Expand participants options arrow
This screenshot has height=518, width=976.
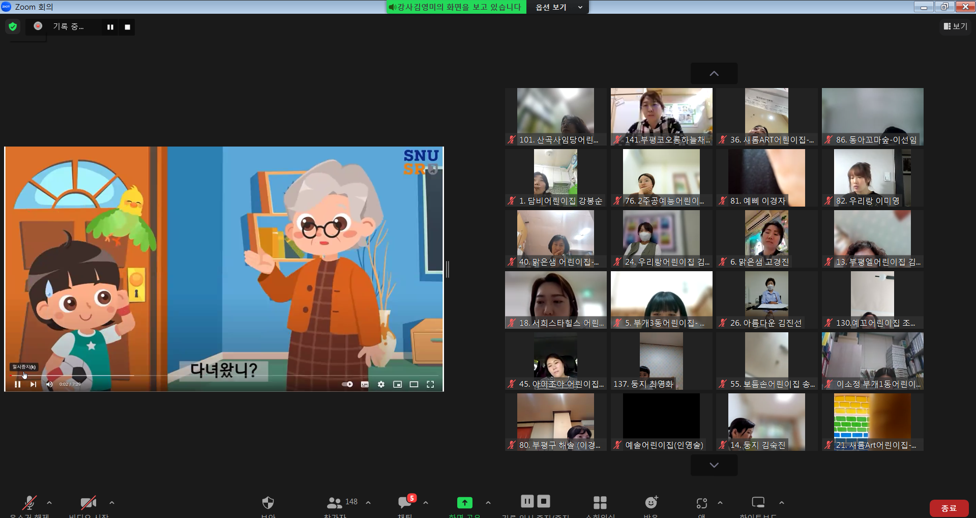(368, 503)
